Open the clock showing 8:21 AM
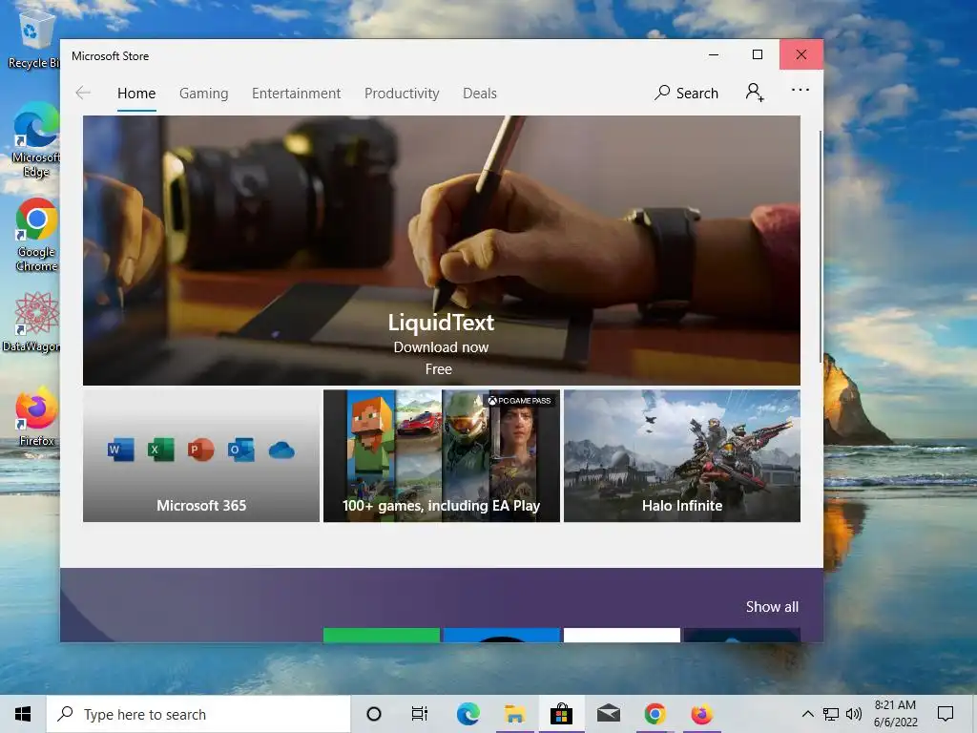 click(x=895, y=714)
